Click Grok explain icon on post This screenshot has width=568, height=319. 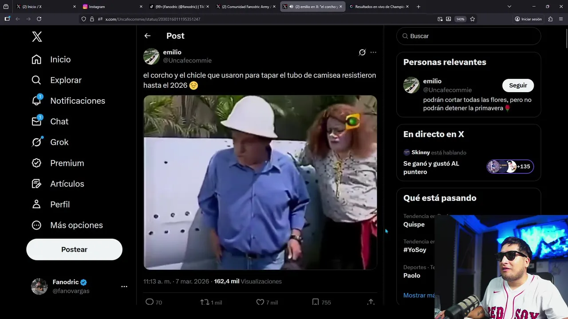(362, 52)
